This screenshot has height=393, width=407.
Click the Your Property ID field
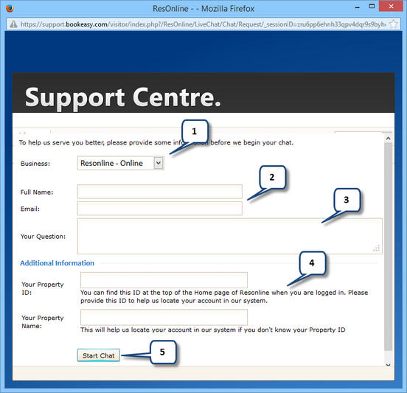click(164, 280)
